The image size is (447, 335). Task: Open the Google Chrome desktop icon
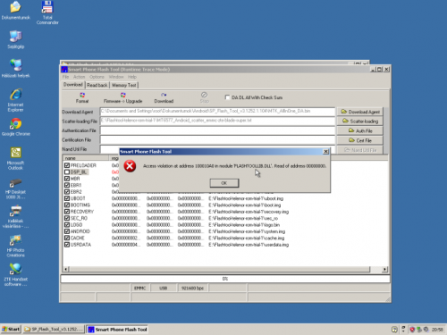(x=15, y=127)
